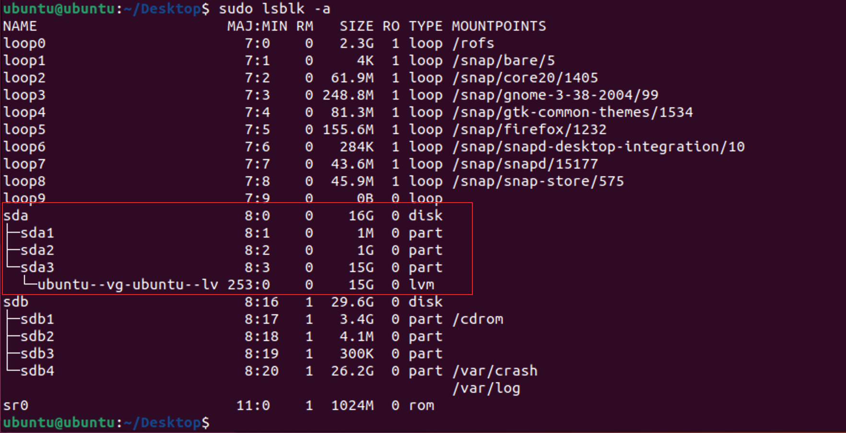Select the loop0 device name
The height and width of the screenshot is (433, 846).
[x=24, y=43]
